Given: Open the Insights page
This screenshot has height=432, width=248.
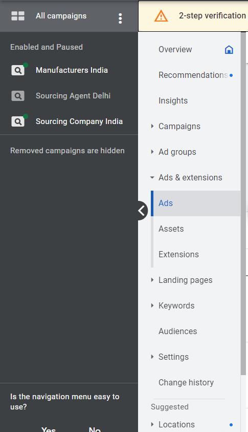Looking at the screenshot, I should click(x=173, y=100).
